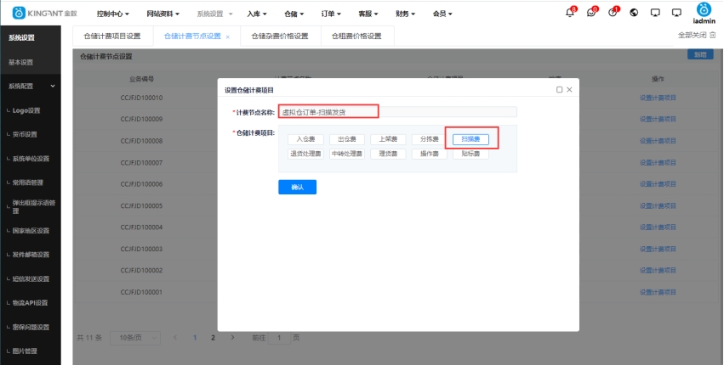This screenshot has height=365, width=724.
Task: Toggle the 入仓费 fee item
Action: (x=305, y=139)
